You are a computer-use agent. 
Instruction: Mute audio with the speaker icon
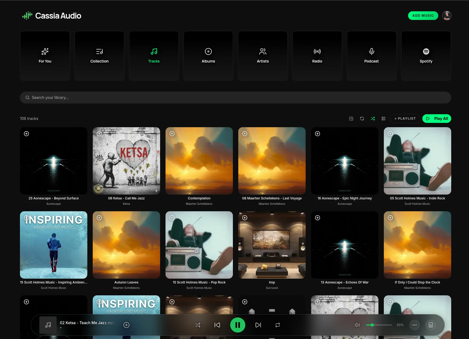click(x=357, y=325)
